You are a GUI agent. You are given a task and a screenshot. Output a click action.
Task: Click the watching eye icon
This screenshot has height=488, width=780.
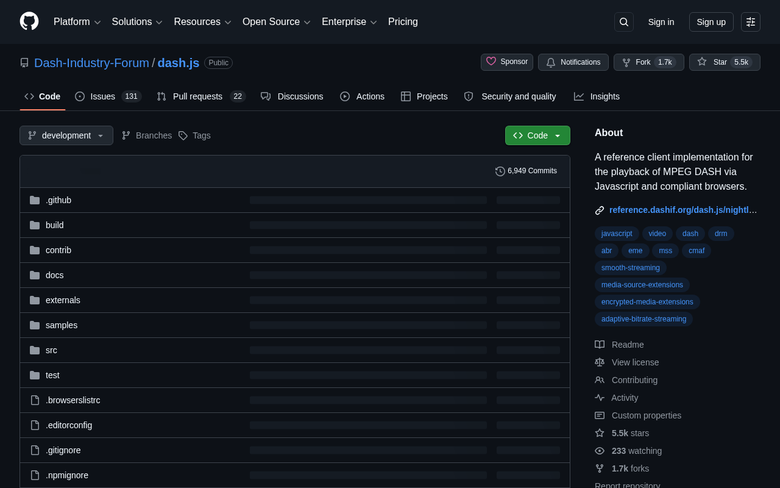click(x=600, y=451)
